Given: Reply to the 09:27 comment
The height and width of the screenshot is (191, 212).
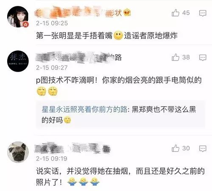Looking at the screenshot, I should coord(203,58).
